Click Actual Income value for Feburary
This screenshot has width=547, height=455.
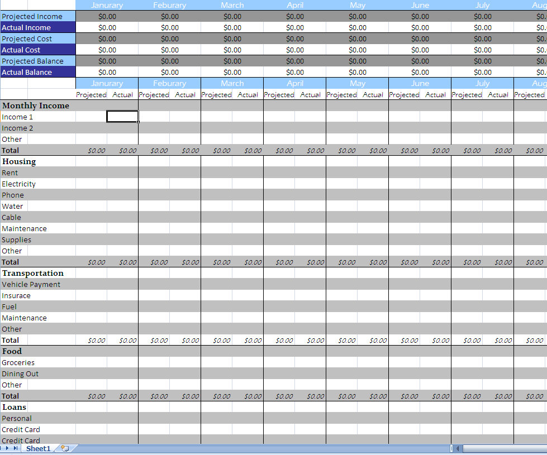tap(169, 27)
